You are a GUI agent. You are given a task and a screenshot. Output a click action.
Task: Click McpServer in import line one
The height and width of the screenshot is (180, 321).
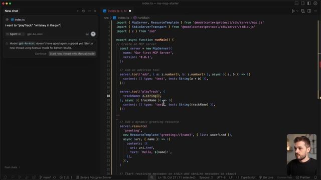[139, 22]
